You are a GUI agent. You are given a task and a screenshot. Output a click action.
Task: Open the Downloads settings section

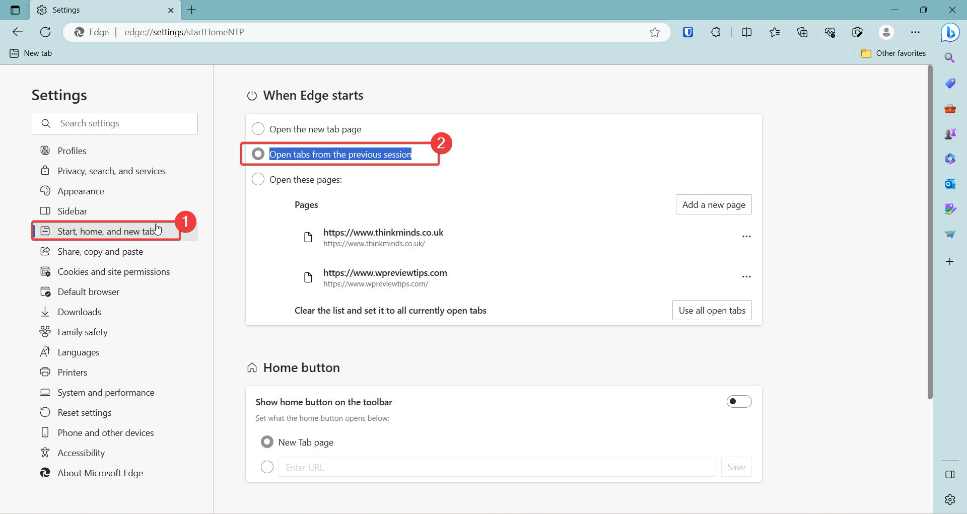pos(79,312)
